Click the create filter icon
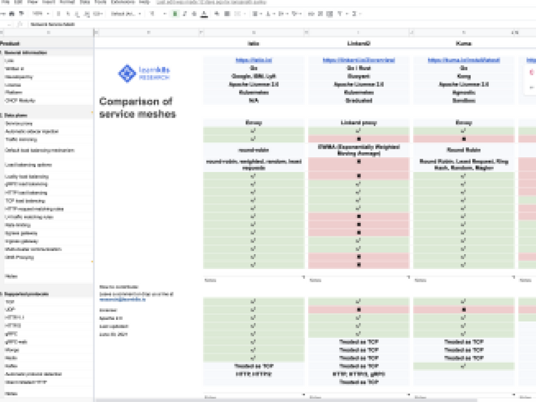 pos(340,13)
